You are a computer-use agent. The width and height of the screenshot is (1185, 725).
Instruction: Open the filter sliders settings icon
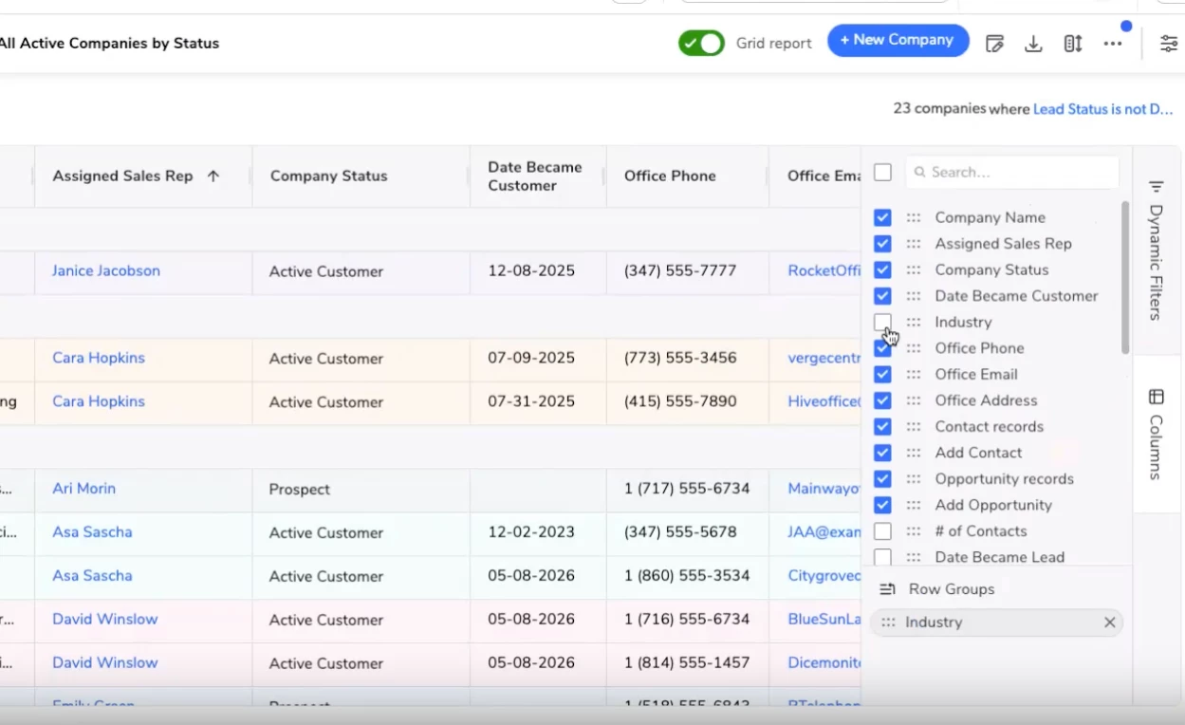[1169, 44]
